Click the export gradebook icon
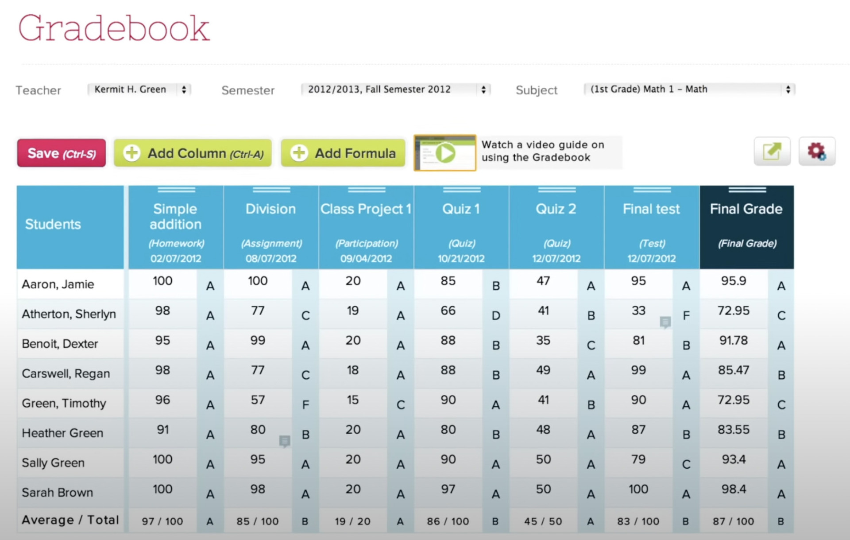 pos(772,152)
